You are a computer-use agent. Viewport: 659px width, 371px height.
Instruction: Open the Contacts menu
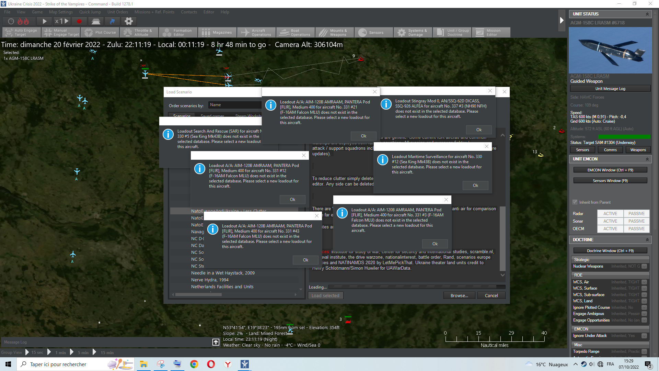pyautogui.click(x=189, y=12)
